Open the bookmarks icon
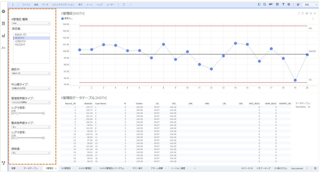 click(277, 4)
